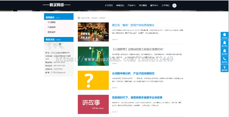Click the phone number 400-500-5588
The height and width of the screenshot is (117, 229).
(60, 66)
